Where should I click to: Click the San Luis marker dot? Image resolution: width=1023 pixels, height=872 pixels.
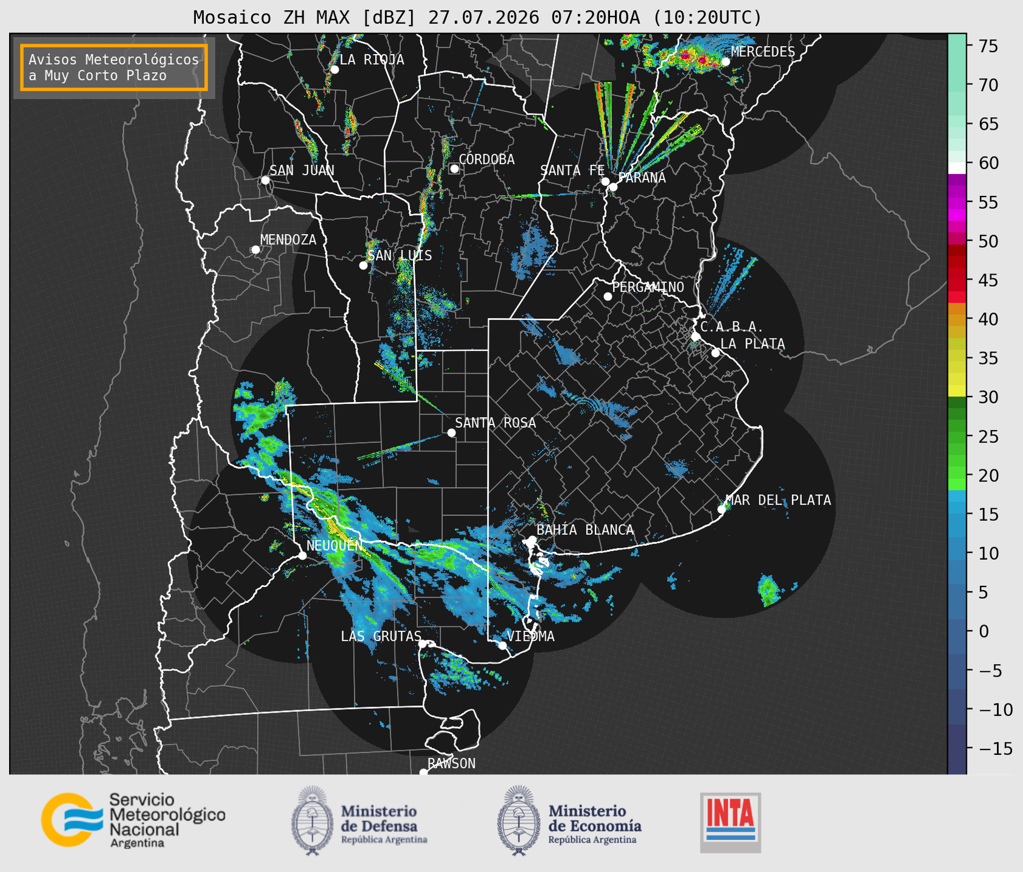click(363, 266)
